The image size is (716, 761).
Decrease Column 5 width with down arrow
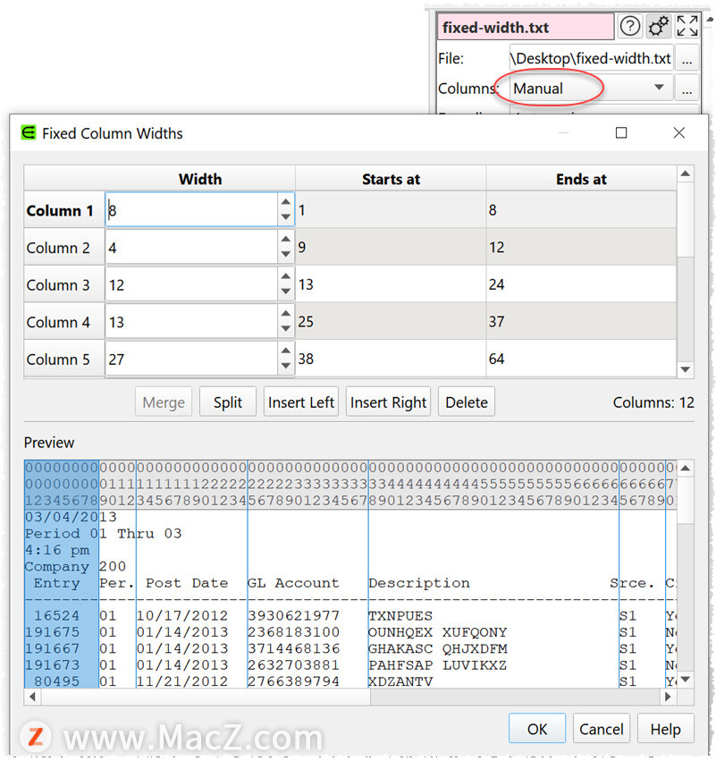click(x=286, y=366)
